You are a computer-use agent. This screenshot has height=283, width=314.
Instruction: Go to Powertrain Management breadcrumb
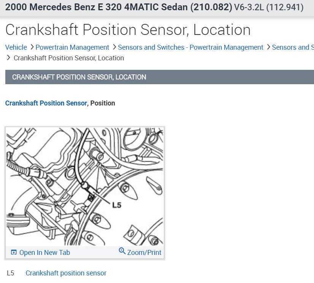[72, 47]
